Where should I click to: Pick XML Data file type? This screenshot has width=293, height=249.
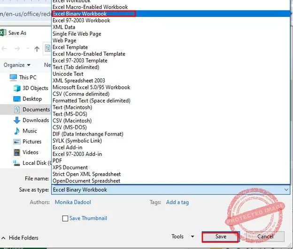tap(170, 27)
